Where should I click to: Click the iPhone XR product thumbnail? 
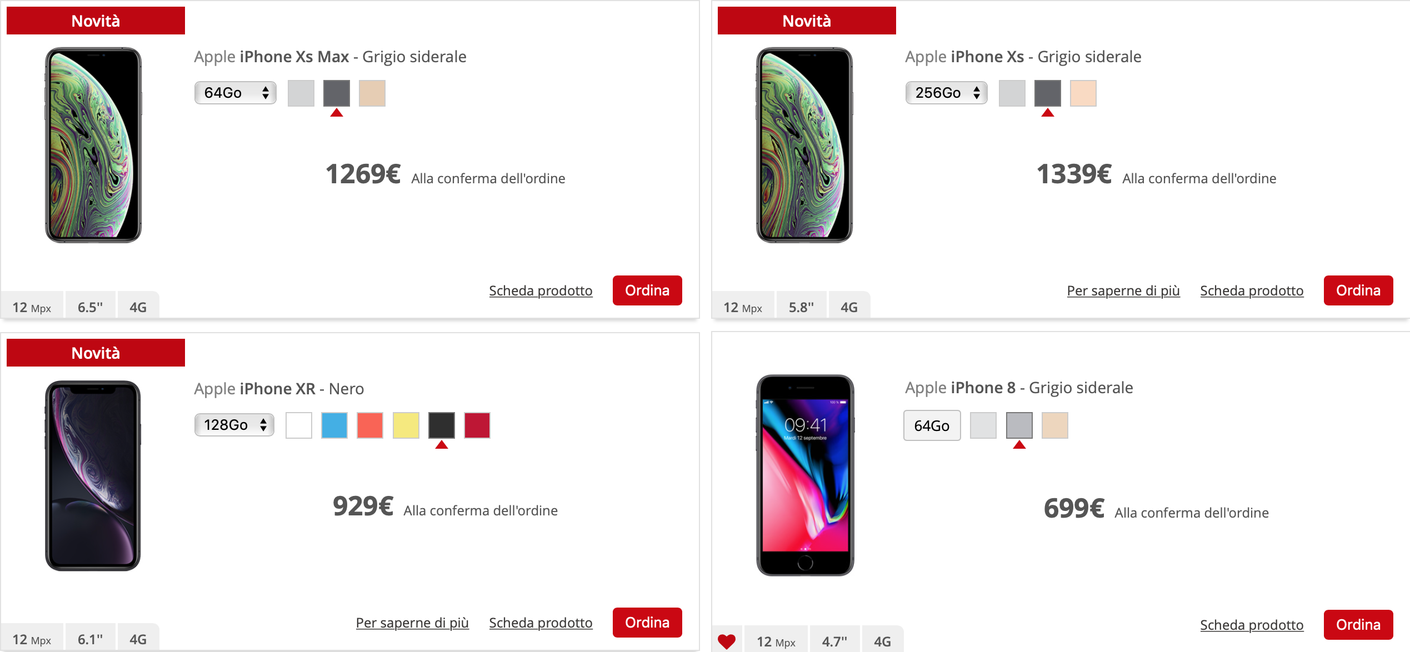coord(93,475)
